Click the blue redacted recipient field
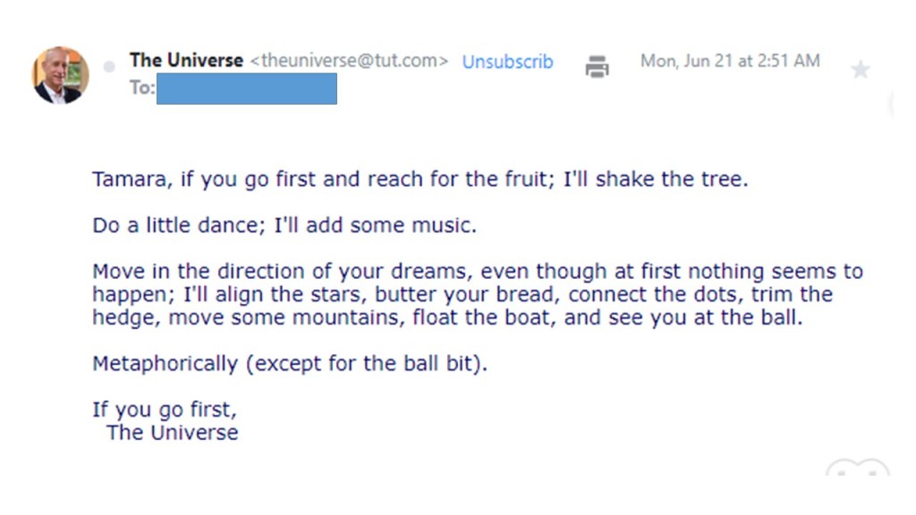This screenshot has width=916, height=515. click(247, 89)
